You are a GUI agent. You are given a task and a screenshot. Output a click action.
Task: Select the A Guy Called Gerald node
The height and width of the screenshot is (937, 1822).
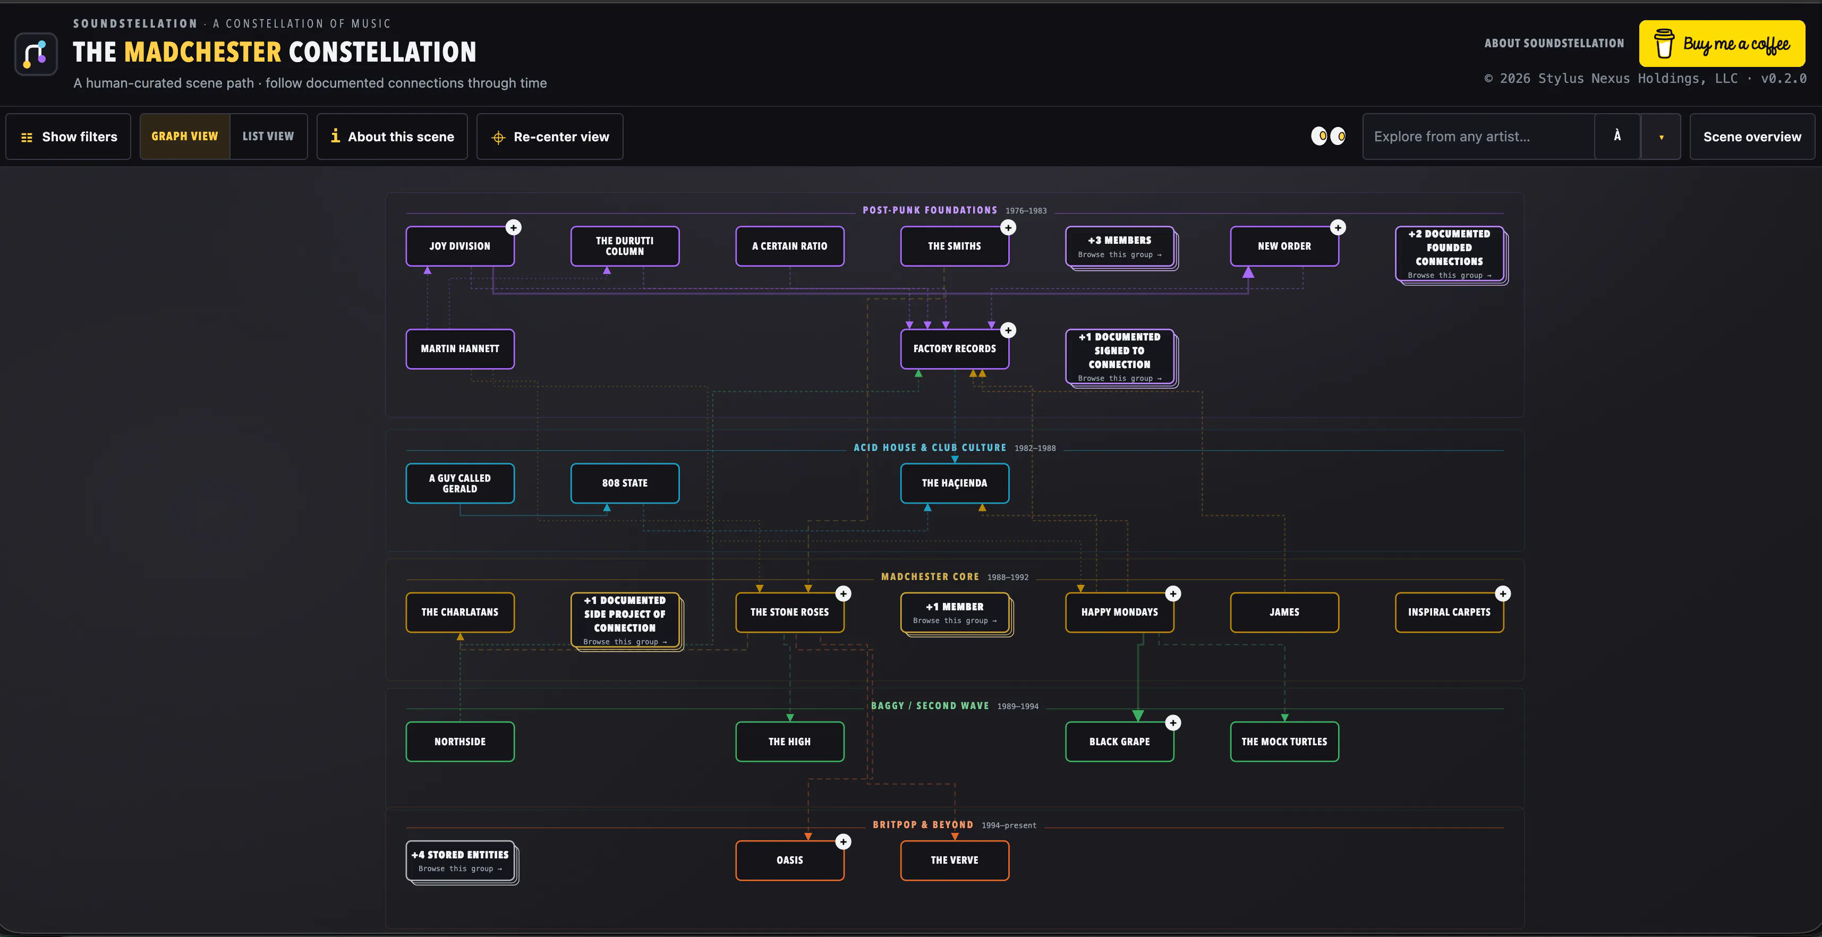pos(459,483)
